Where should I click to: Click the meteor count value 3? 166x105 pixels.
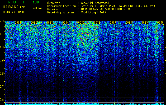point(37,12)
